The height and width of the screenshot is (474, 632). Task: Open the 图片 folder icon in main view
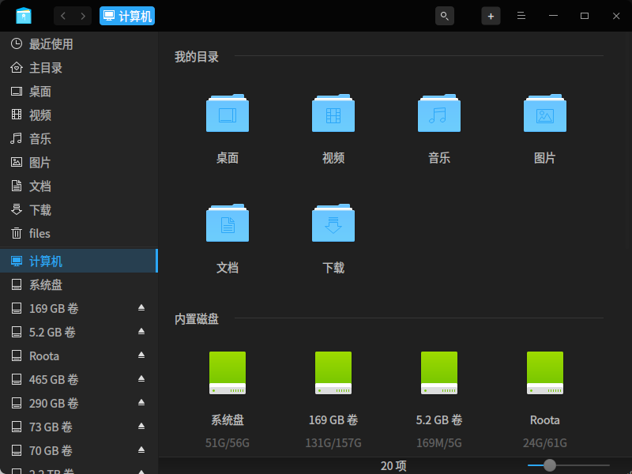pyautogui.click(x=545, y=113)
